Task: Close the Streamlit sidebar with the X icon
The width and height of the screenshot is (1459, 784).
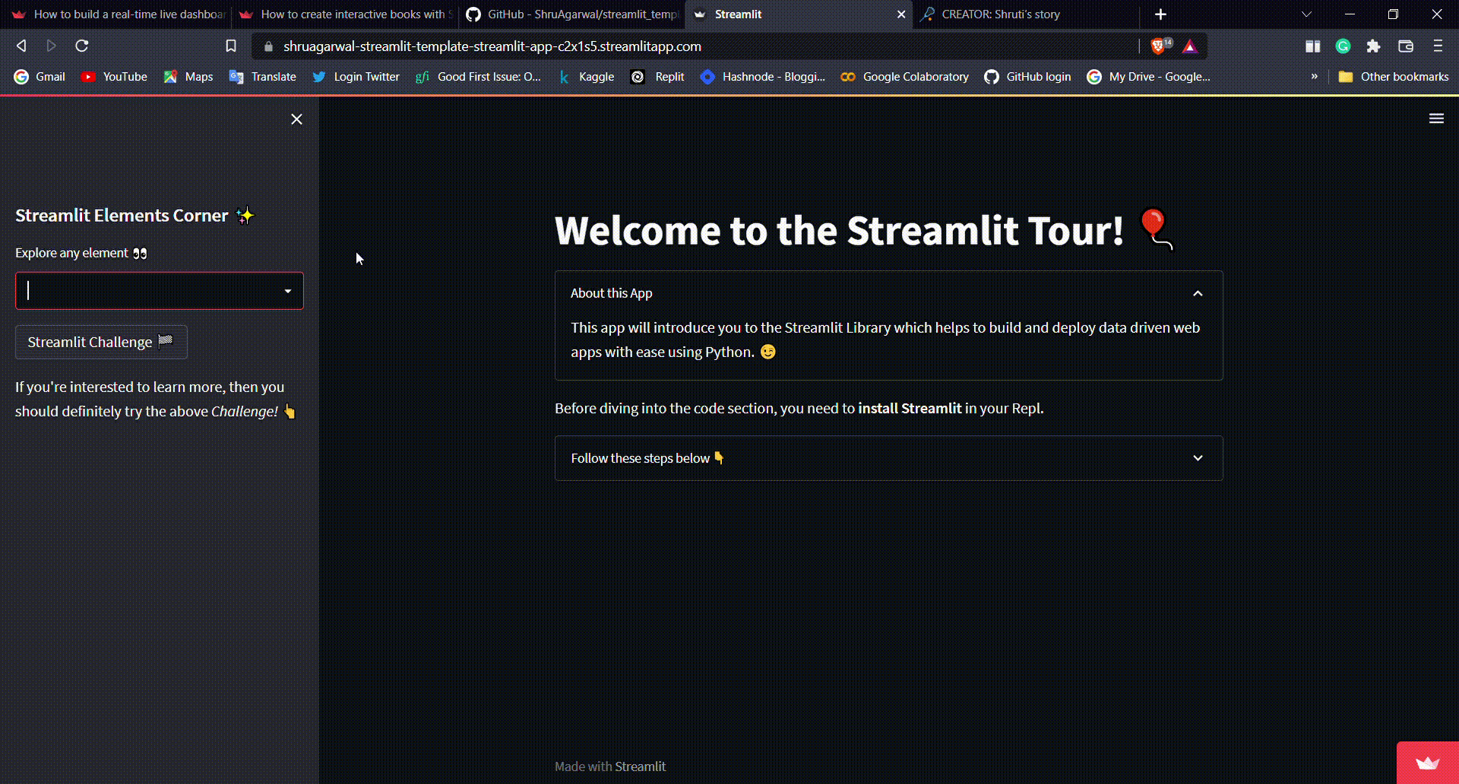Action: click(x=296, y=119)
